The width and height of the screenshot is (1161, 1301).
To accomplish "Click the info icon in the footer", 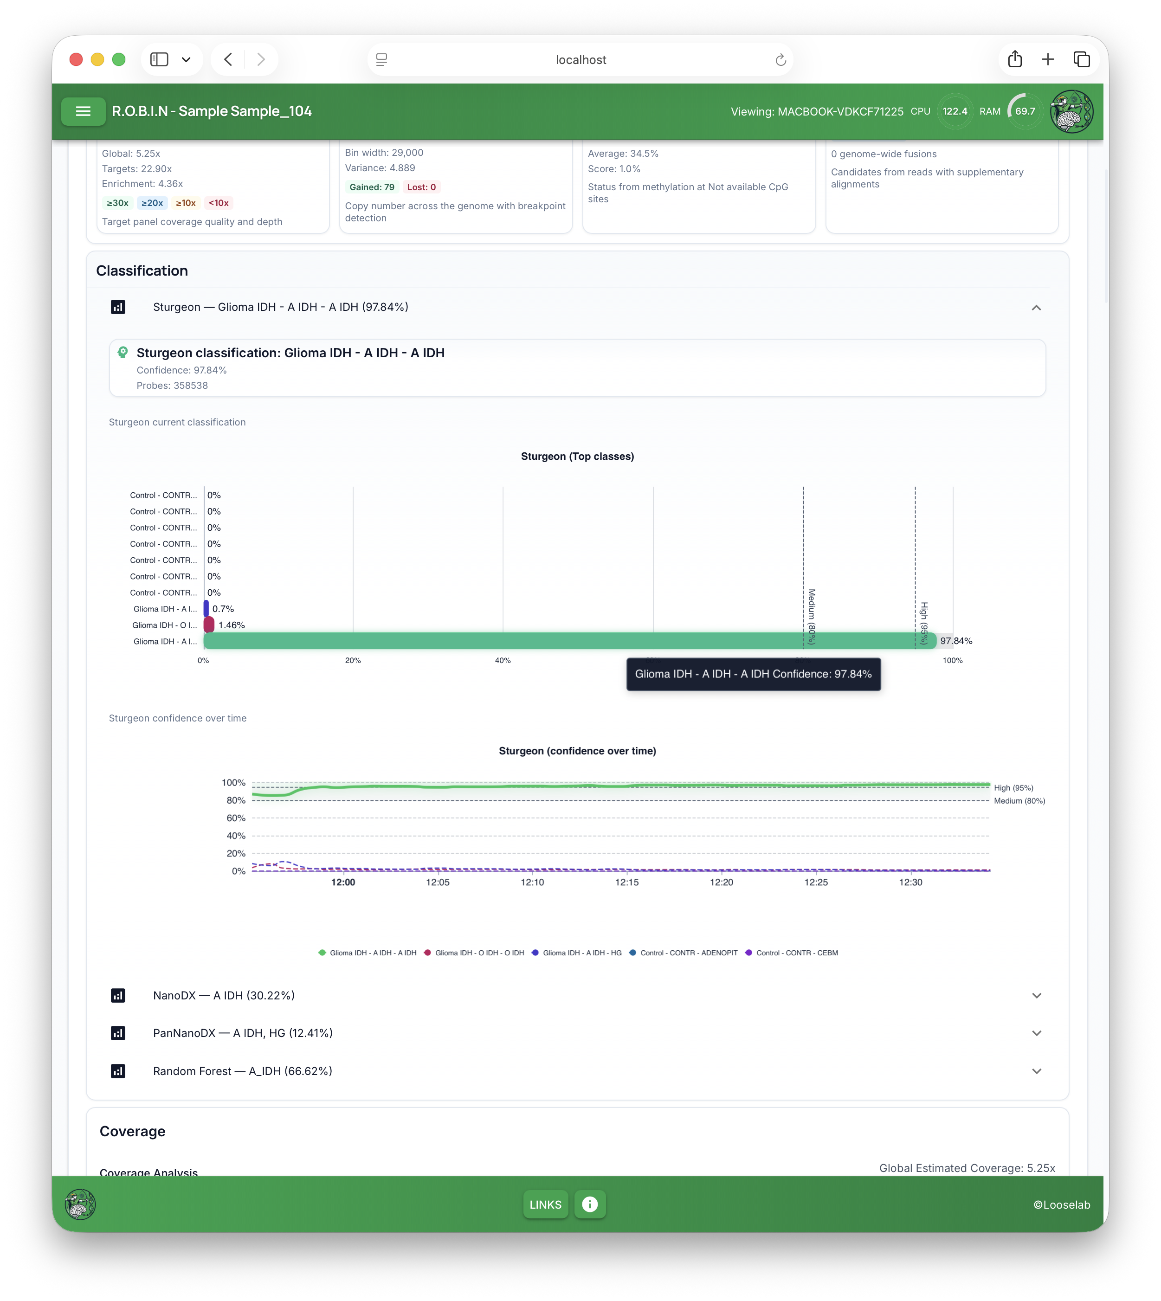I will click(589, 1204).
